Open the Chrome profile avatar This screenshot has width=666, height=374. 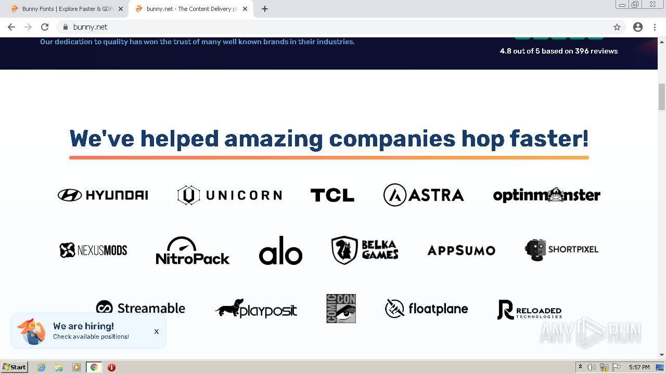coord(638,27)
